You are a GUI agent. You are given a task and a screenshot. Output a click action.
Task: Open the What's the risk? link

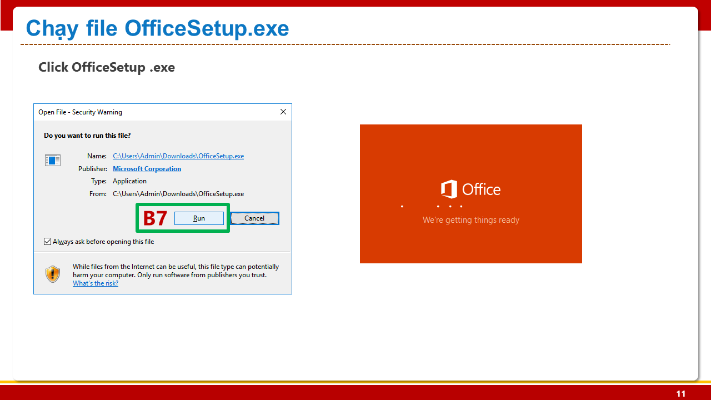[96, 283]
